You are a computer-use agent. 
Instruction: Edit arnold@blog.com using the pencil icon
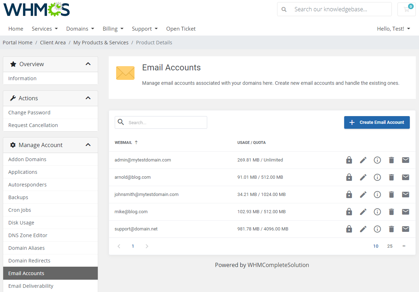click(x=363, y=177)
